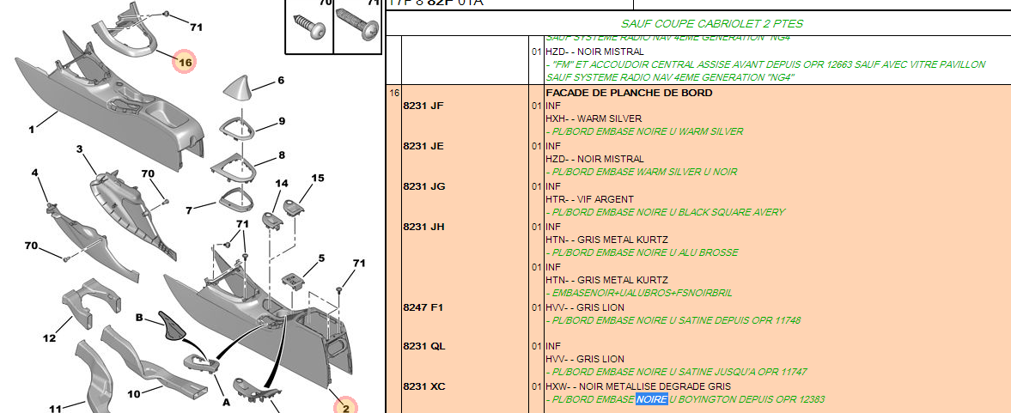Select part number 8231 JE
The height and width of the screenshot is (413, 1011).
pos(423,146)
